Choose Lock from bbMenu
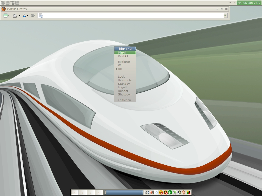Viewport: 262px width, 196px height. click(125, 77)
